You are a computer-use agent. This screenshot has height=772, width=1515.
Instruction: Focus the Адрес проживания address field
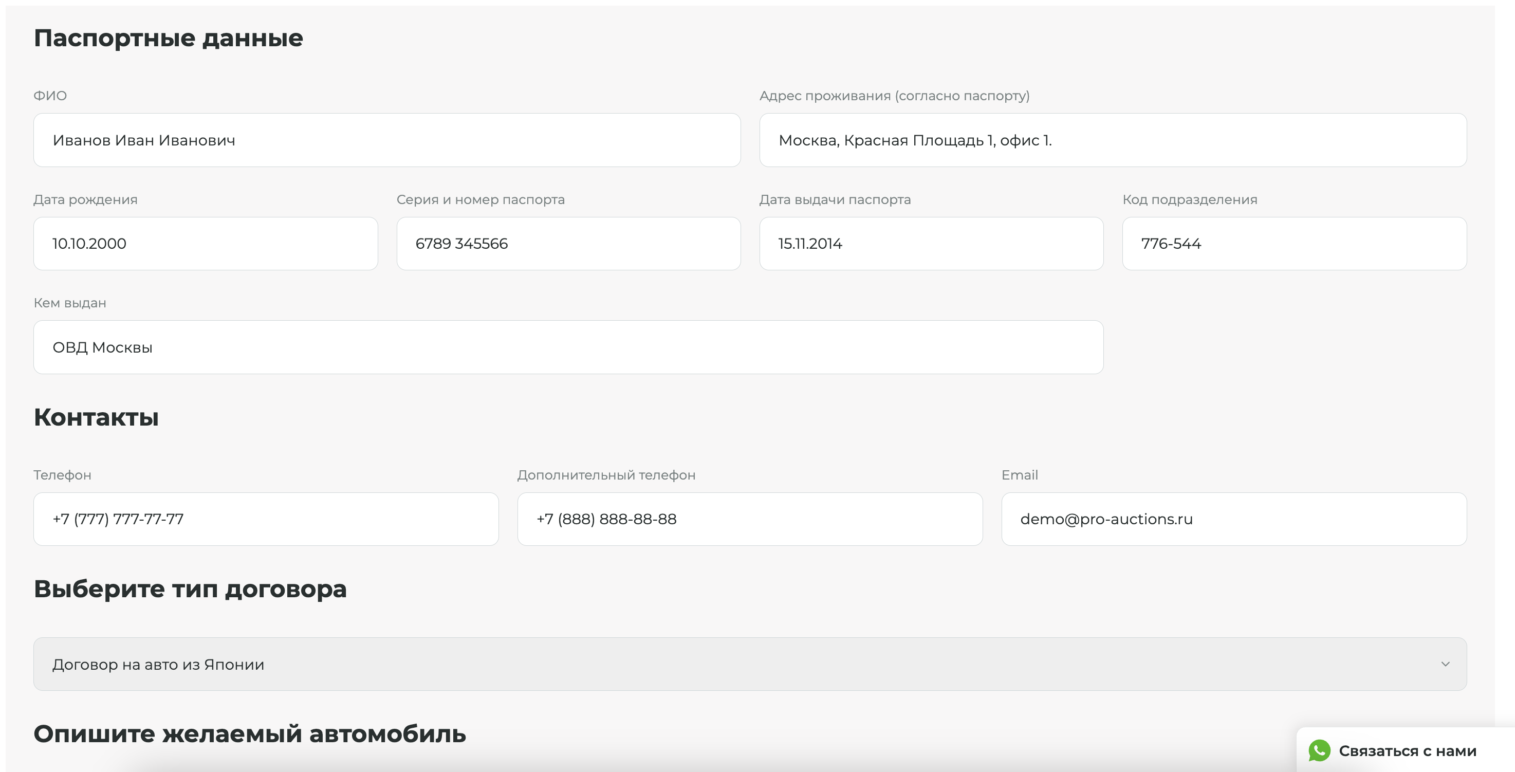[x=1113, y=140]
